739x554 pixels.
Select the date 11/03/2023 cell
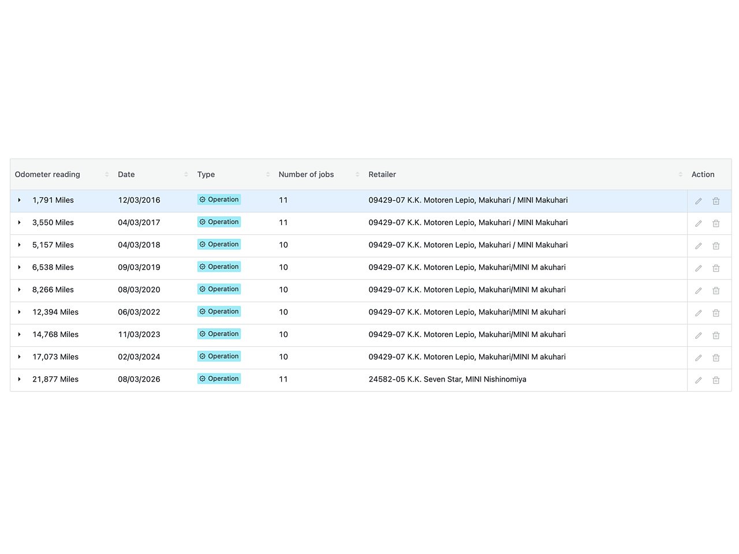[139, 334]
